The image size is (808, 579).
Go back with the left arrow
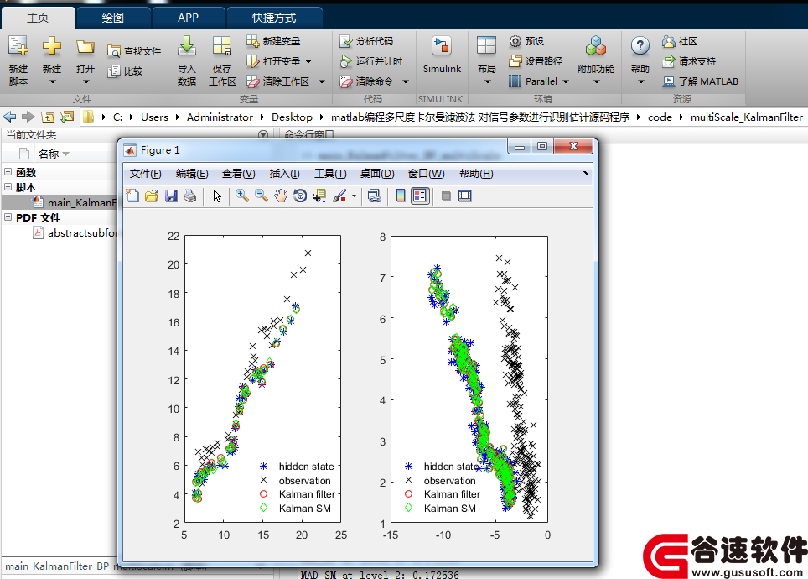pyautogui.click(x=10, y=117)
